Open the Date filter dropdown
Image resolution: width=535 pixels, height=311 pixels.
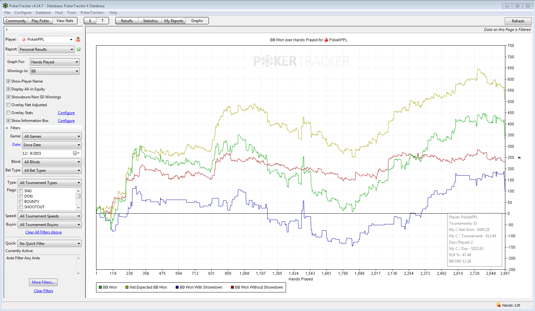coord(52,145)
